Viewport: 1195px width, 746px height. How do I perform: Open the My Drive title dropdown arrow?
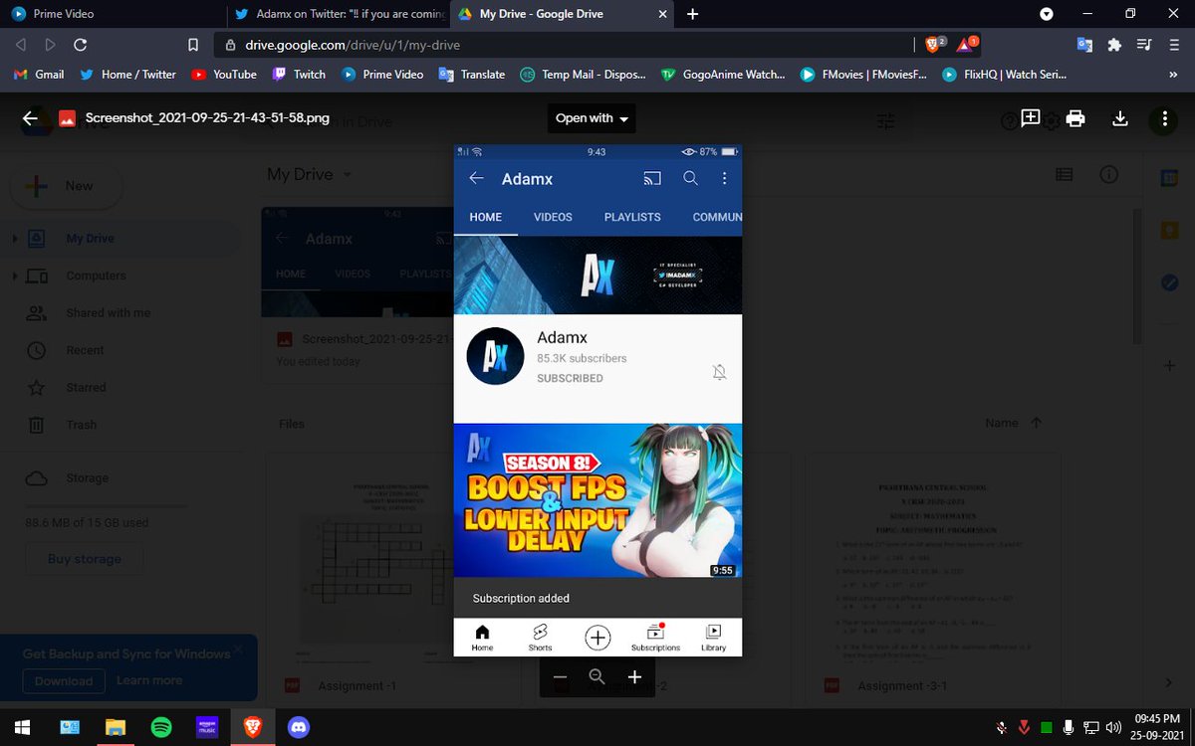[348, 174]
